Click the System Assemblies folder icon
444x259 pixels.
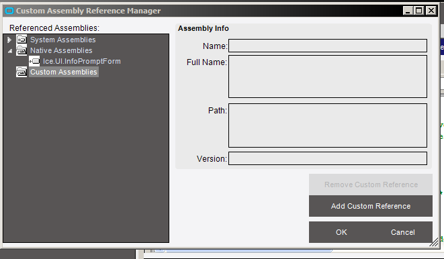pos(21,40)
